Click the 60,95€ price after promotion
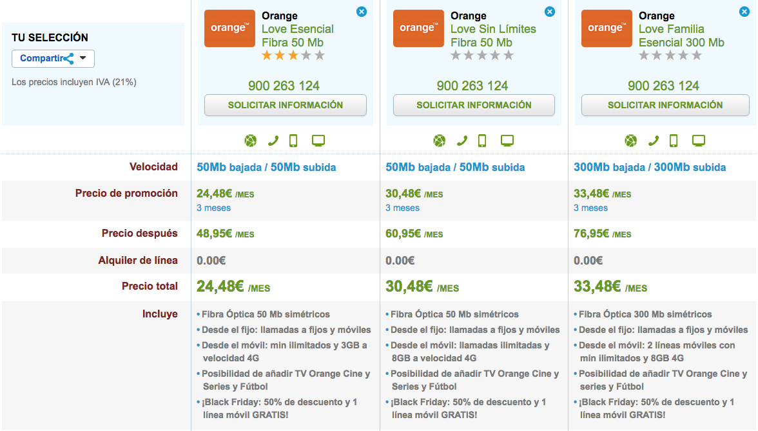This screenshot has width=758, height=431. [414, 234]
